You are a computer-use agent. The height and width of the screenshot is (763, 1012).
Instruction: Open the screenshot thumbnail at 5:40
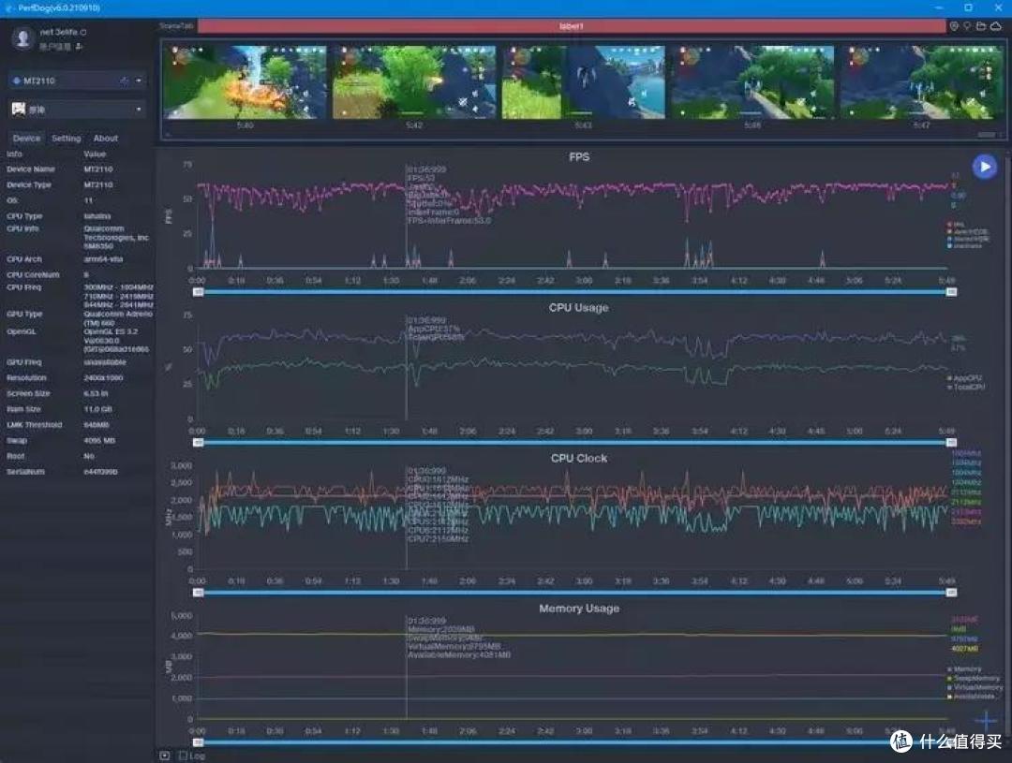(x=246, y=81)
